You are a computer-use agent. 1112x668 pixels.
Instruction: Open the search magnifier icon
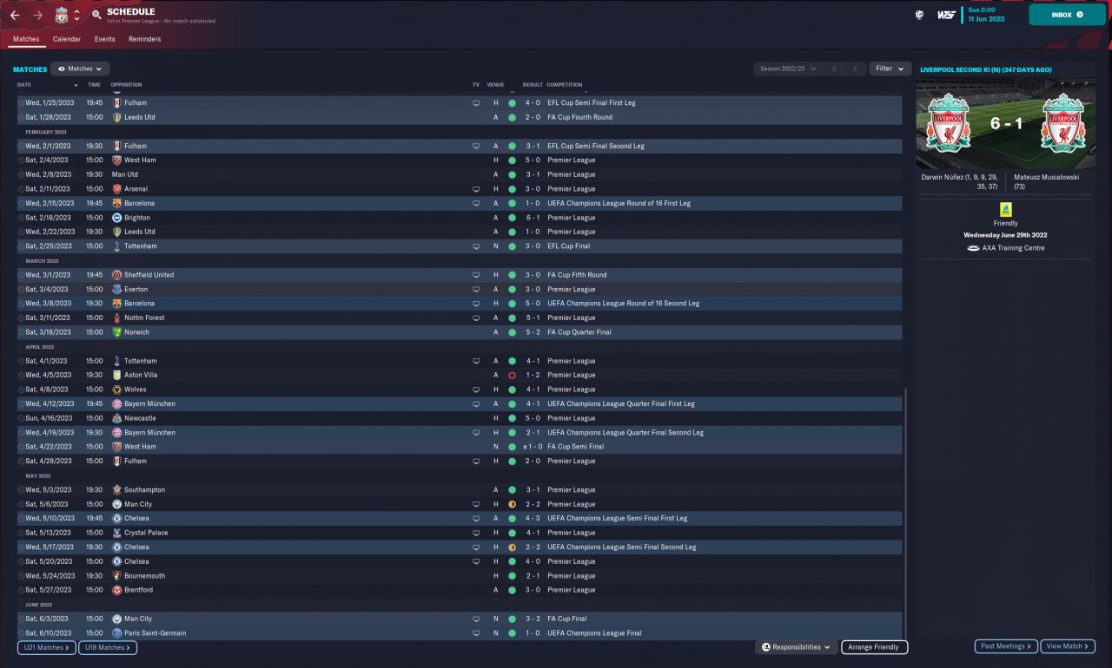(96, 16)
